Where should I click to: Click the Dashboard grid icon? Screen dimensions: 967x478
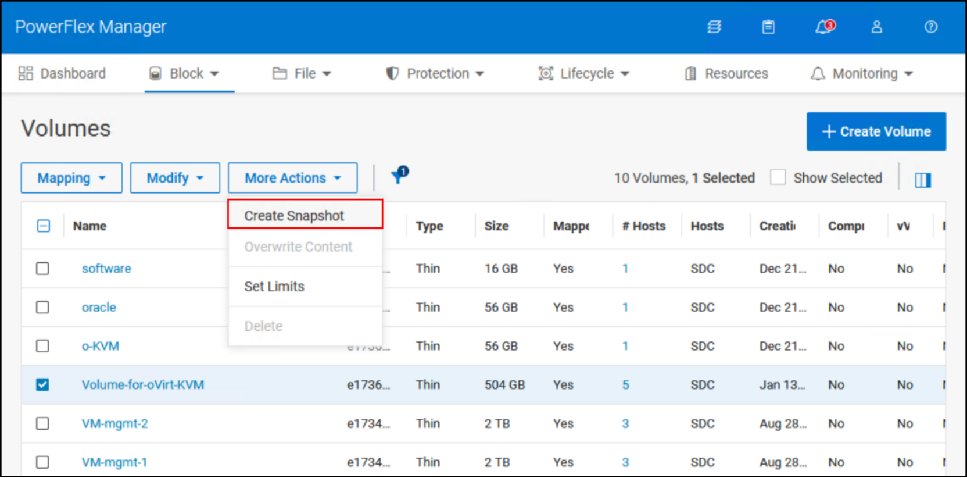pos(26,73)
